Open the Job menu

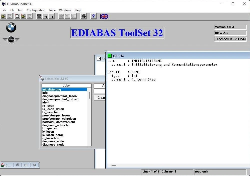12,10
